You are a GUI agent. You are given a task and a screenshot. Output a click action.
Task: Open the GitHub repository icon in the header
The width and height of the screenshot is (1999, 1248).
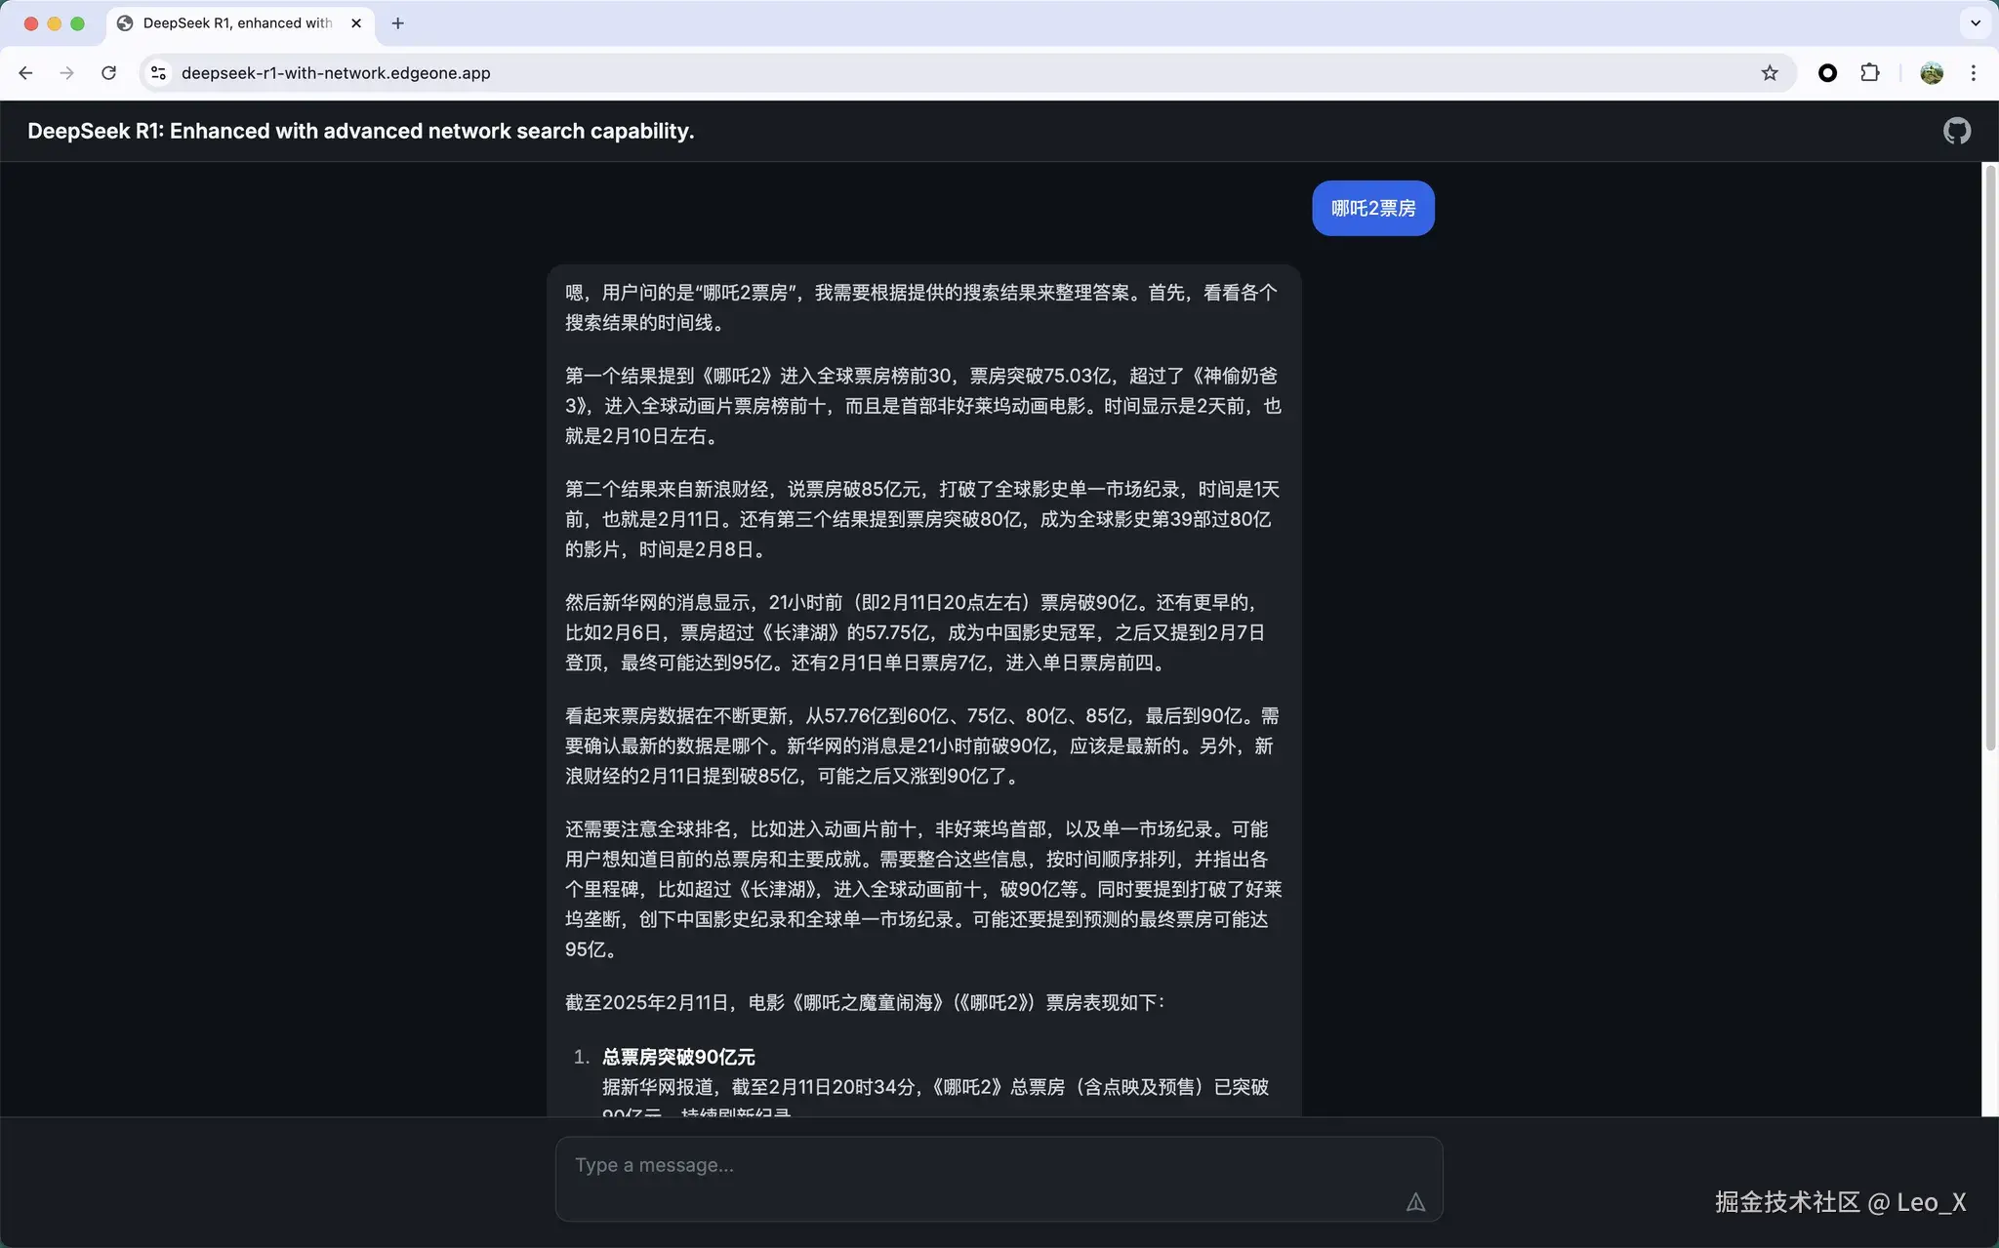point(1956,130)
